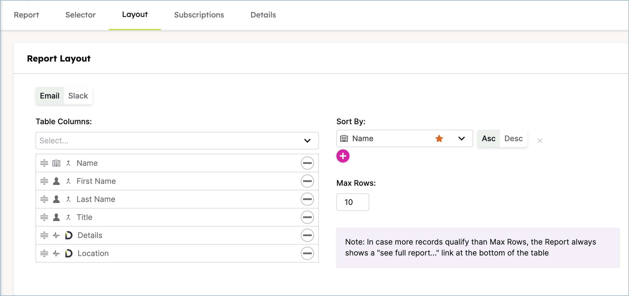This screenshot has width=629, height=296.
Task: Click the Note about Max Rows text
Action: (x=470, y=247)
